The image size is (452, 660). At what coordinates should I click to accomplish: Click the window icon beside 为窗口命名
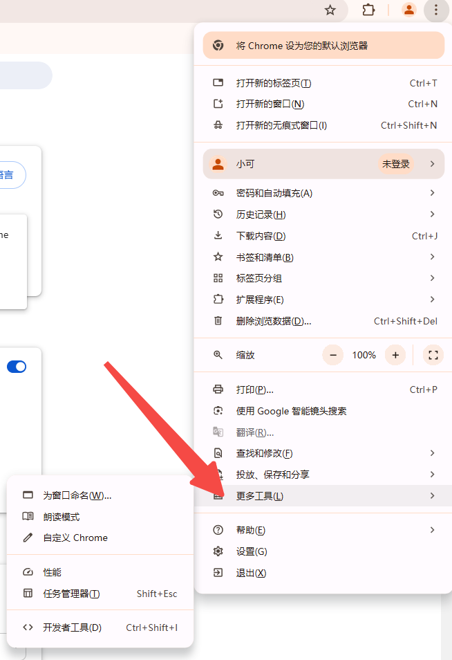tap(28, 495)
